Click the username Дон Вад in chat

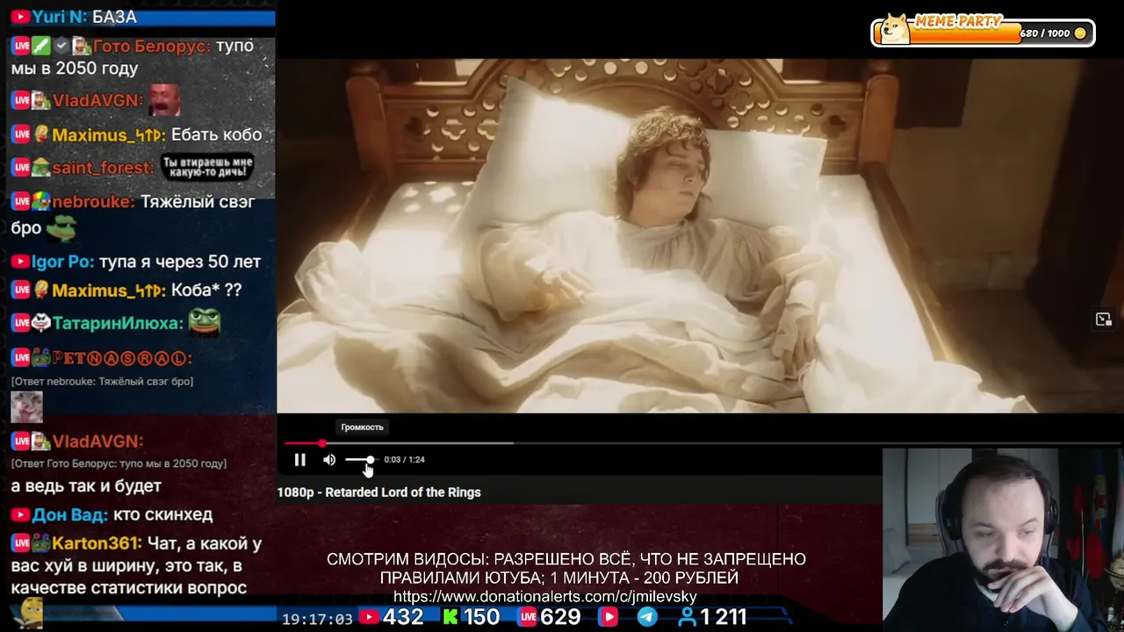click(70, 514)
